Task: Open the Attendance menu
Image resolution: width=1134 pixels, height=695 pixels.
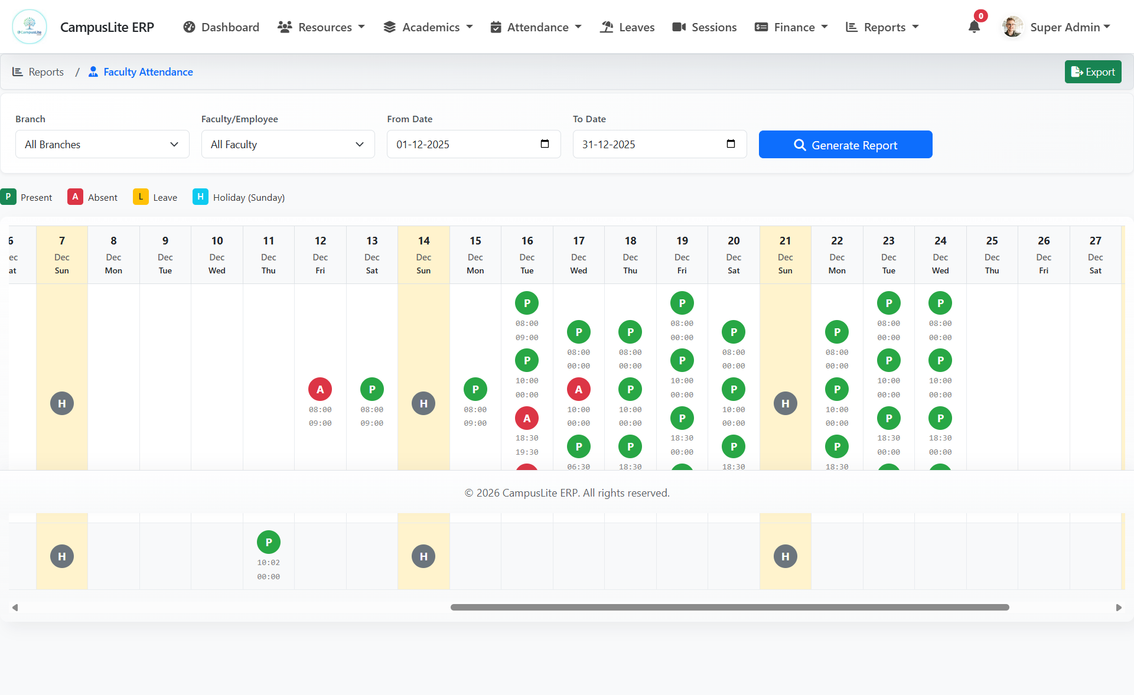Action: click(536, 27)
